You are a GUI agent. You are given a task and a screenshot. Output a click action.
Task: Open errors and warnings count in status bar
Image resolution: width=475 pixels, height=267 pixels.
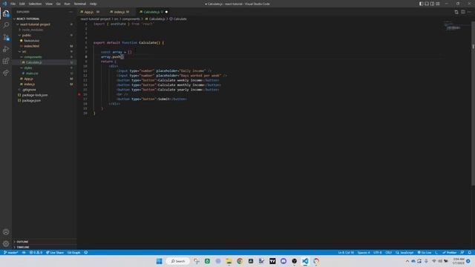pyautogui.click(x=36, y=252)
